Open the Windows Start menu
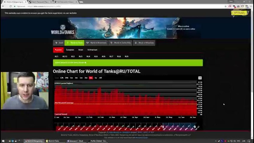254x143 pixels. tap(3, 141)
